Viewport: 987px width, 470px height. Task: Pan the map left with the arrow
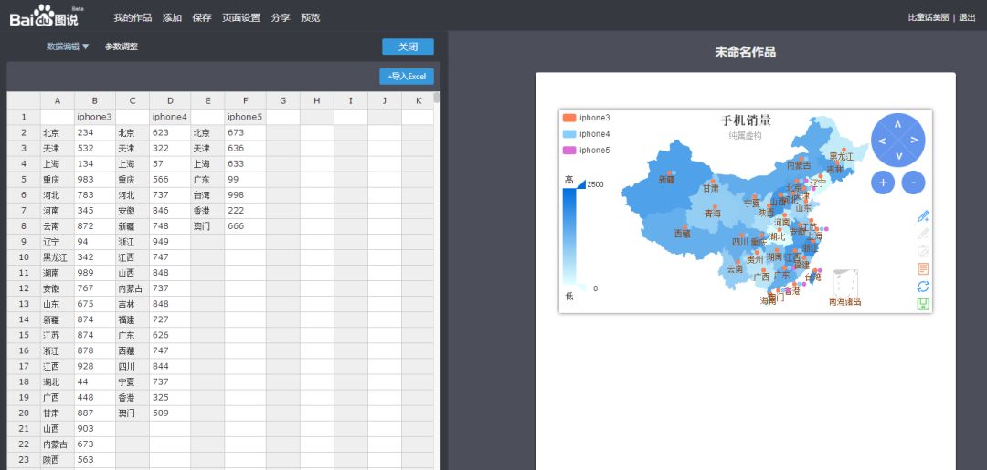point(882,141)
